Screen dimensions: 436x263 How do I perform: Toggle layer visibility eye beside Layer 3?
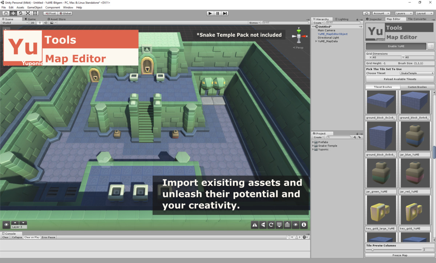click(6, 225)
